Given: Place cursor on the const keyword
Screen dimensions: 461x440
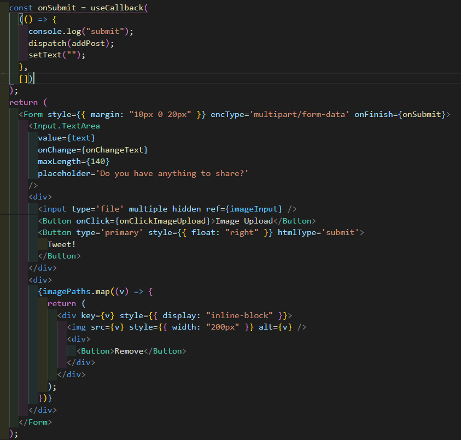Looking at the screenshot, I should pos(21,8).
